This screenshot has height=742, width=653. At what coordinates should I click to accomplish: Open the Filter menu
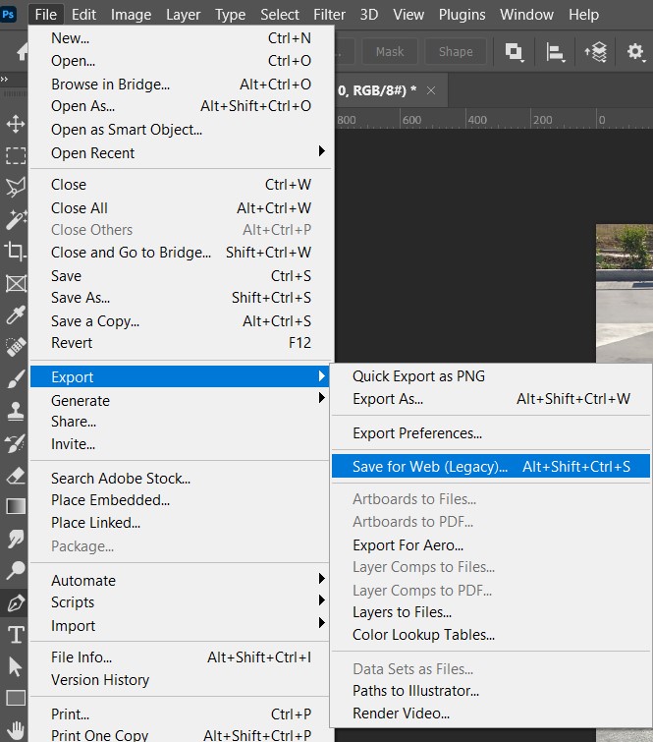(x=329, y=15)
